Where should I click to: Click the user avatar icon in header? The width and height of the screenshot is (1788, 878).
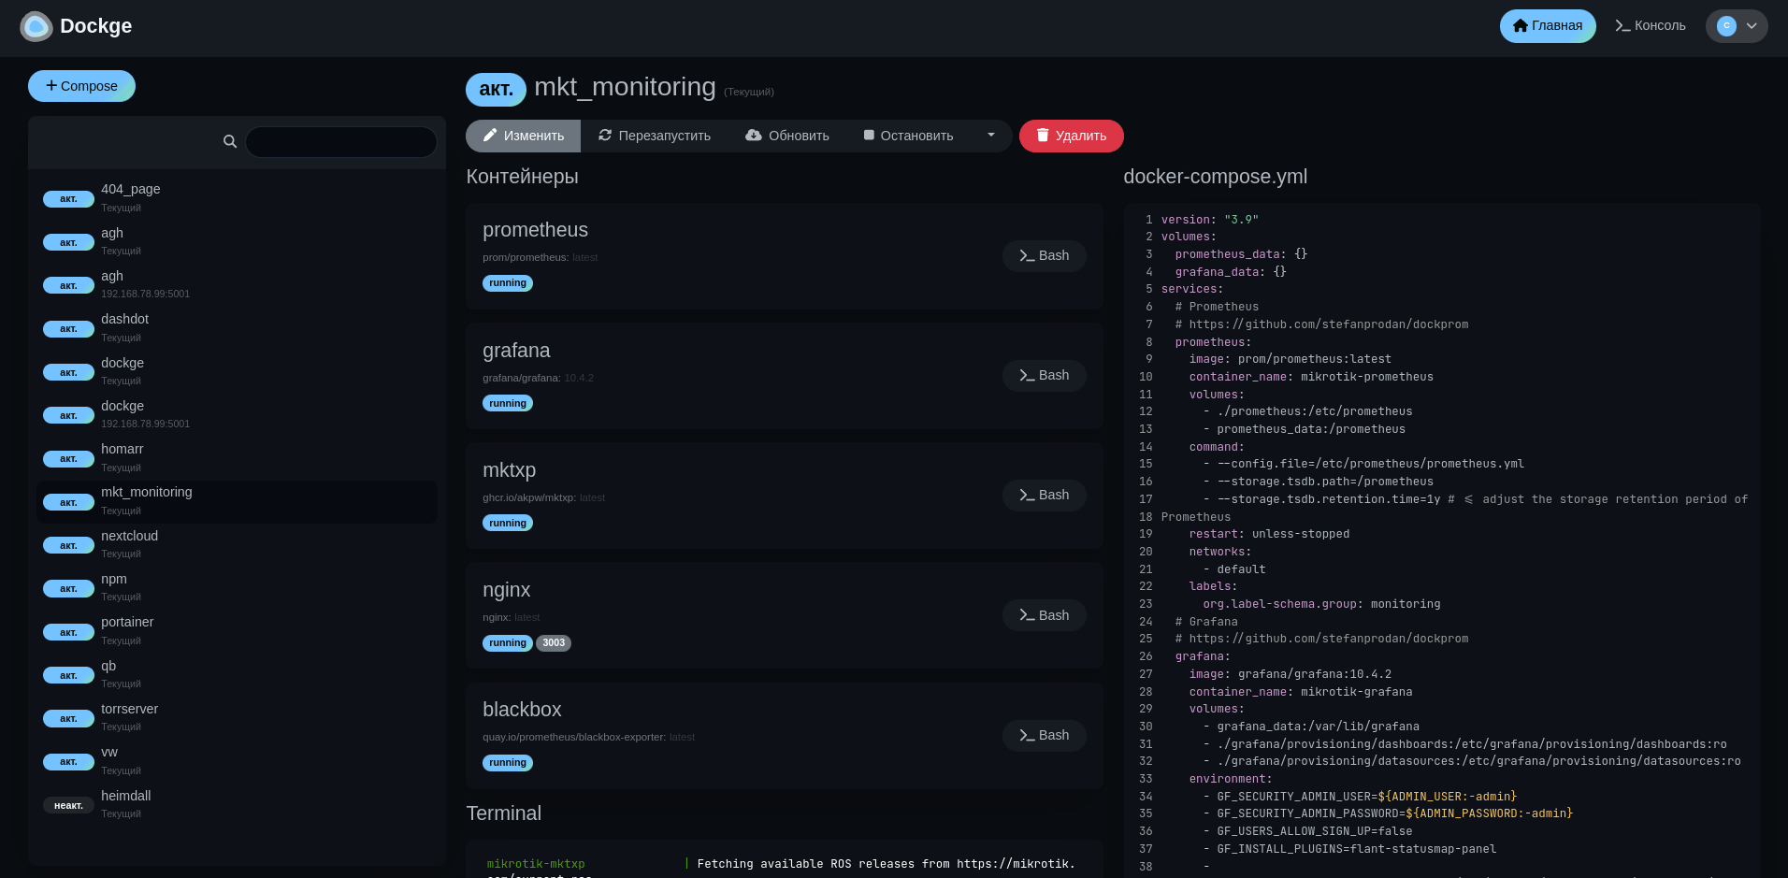pyautogui.click(x=1726, y=26)
